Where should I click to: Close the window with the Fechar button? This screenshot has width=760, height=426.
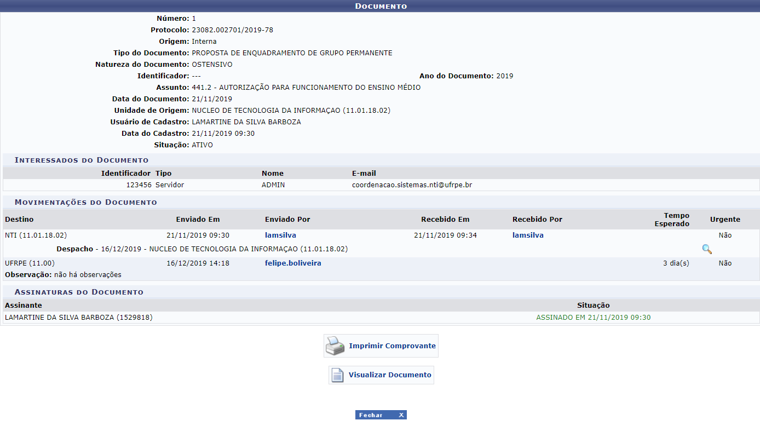pos(381,415)
